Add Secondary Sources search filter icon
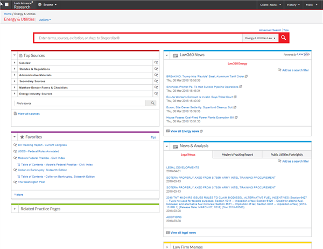323x249 pixels. tap(156, 81)
